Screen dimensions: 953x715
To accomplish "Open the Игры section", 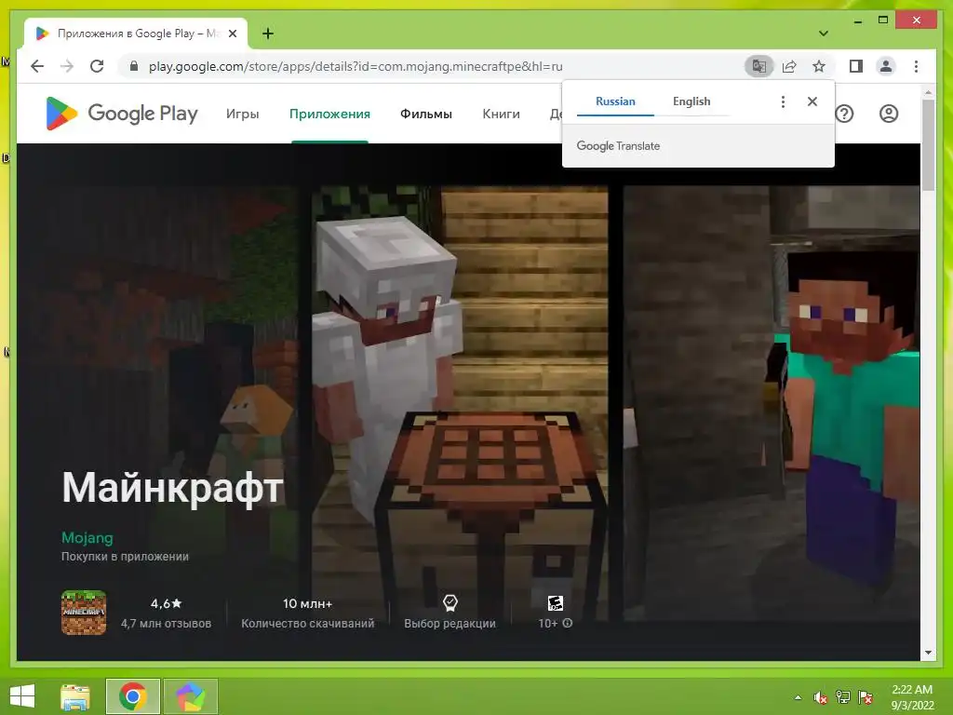I will (243, 115).
